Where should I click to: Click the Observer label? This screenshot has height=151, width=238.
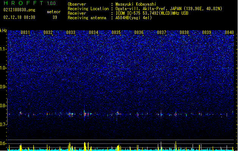77,4
